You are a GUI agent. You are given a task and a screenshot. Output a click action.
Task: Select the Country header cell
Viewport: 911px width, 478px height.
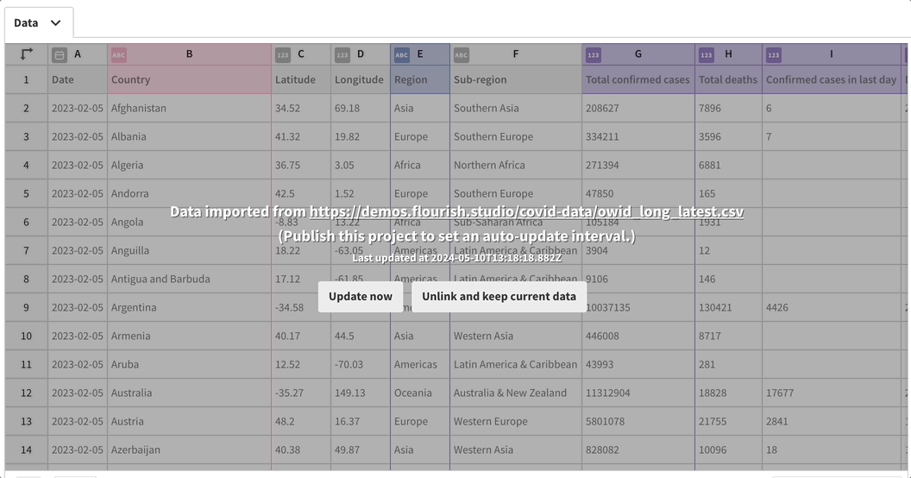(189, 79)
